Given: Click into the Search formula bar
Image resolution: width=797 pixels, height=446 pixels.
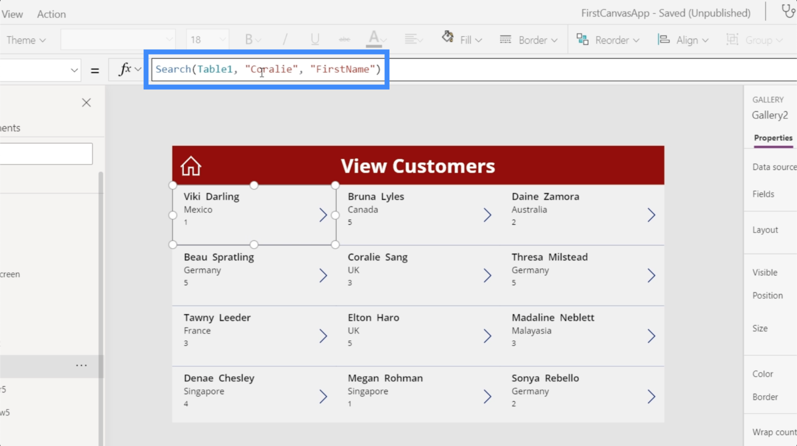Looking at the screenshot, I should click(x=268, y=69).
